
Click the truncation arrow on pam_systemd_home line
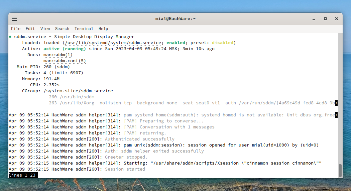click(336, 115)
